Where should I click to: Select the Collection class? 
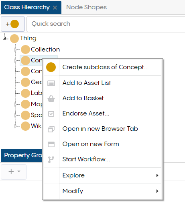tap(45, 49)
